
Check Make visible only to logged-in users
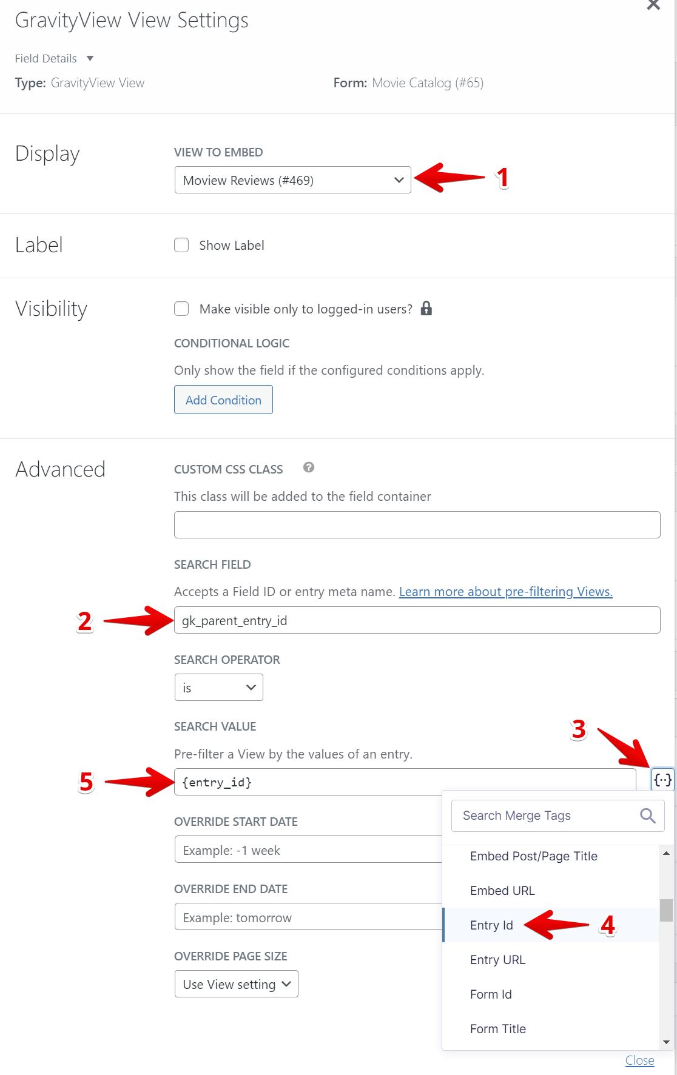(181, 309)
